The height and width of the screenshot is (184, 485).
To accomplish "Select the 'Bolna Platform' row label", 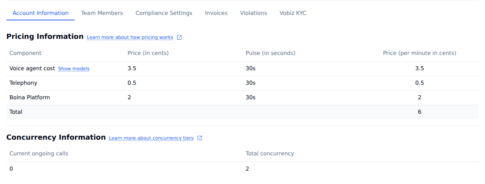I will coord(30,97).
